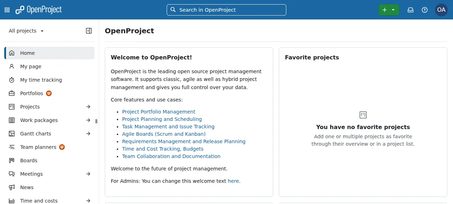Open My time tracking
The height and width of the screenshot is (204, 453).
[50, 80]
